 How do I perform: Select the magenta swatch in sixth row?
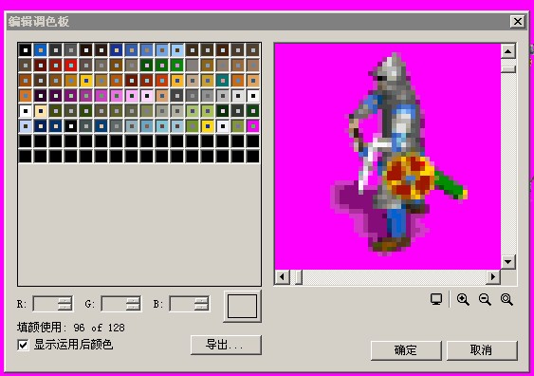[253, 126]
